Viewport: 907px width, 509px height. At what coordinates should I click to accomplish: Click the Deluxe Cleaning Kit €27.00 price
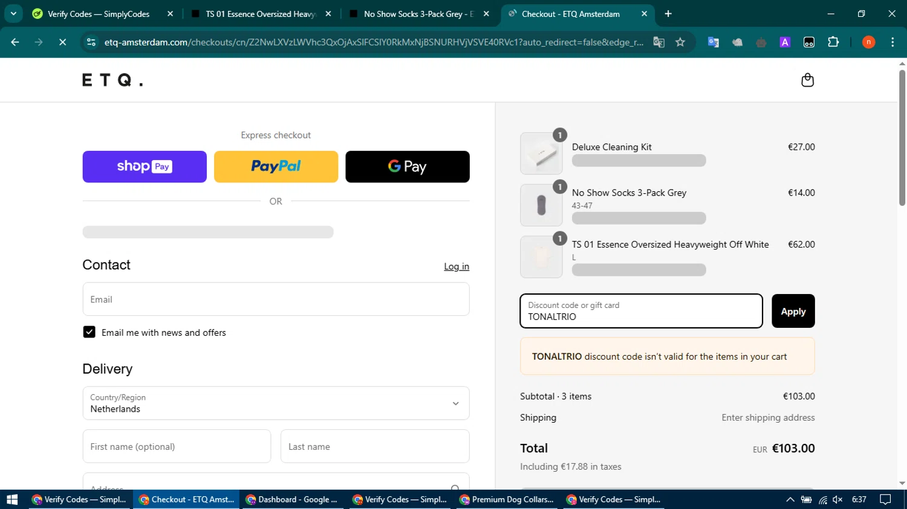[x=801, y=147]
